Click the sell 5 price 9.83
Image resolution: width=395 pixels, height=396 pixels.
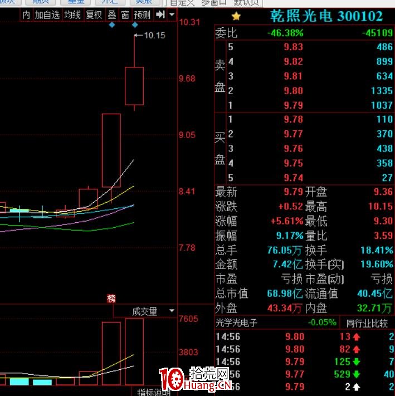(x=293, y=47)
